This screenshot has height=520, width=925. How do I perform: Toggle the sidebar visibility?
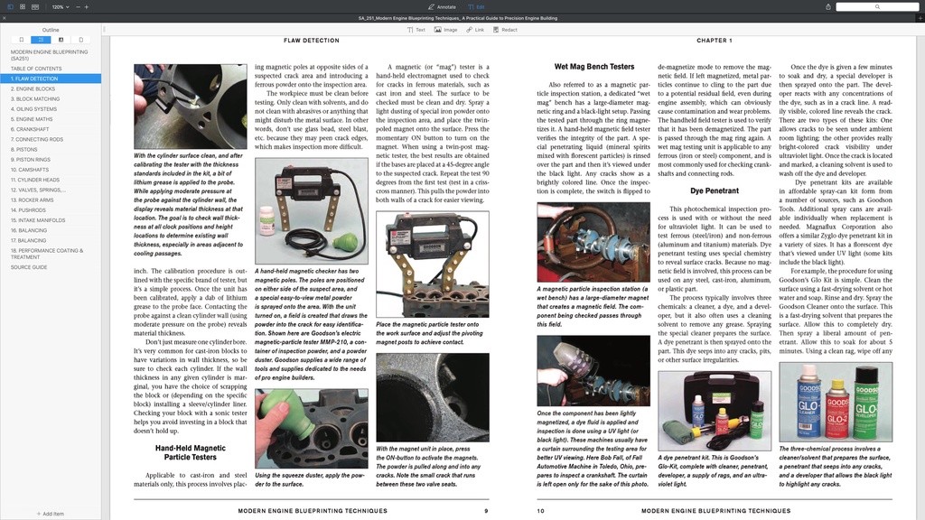10,6
